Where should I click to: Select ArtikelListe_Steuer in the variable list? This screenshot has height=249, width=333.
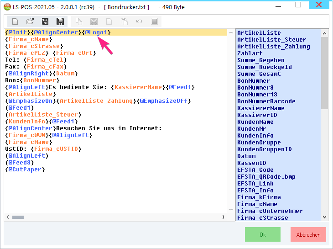(x=272, y=40)
